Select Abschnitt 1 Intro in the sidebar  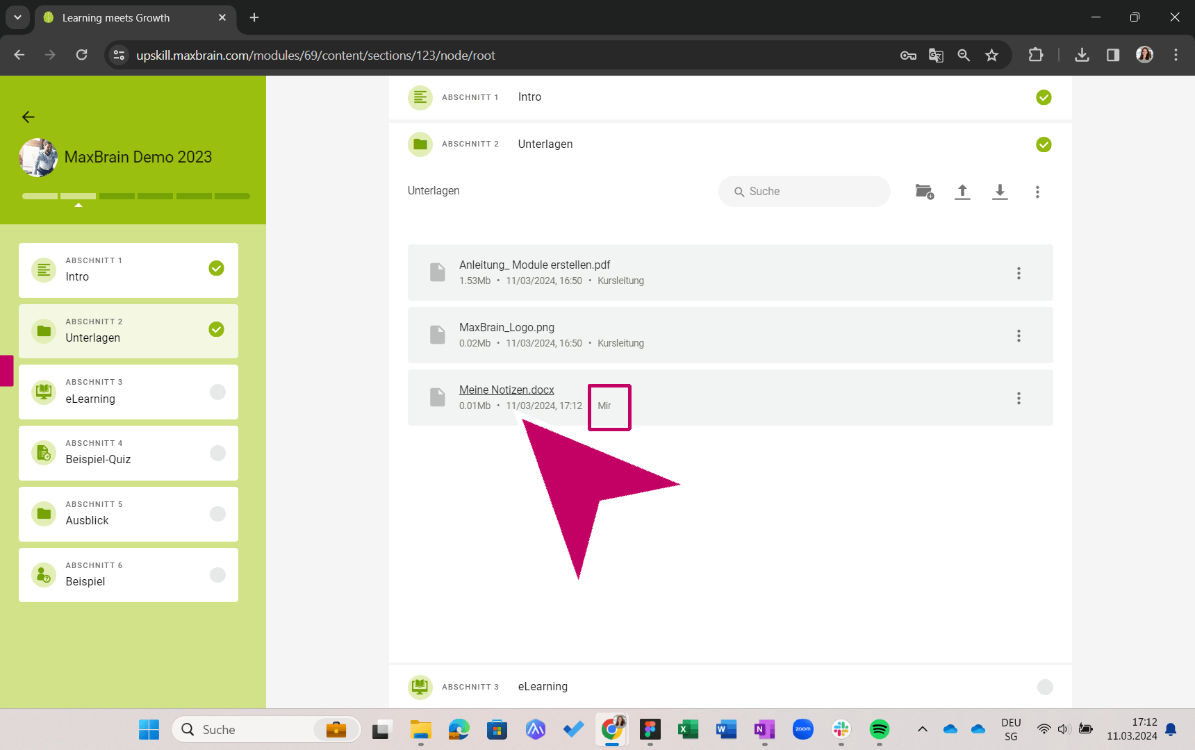pos(129,270)
